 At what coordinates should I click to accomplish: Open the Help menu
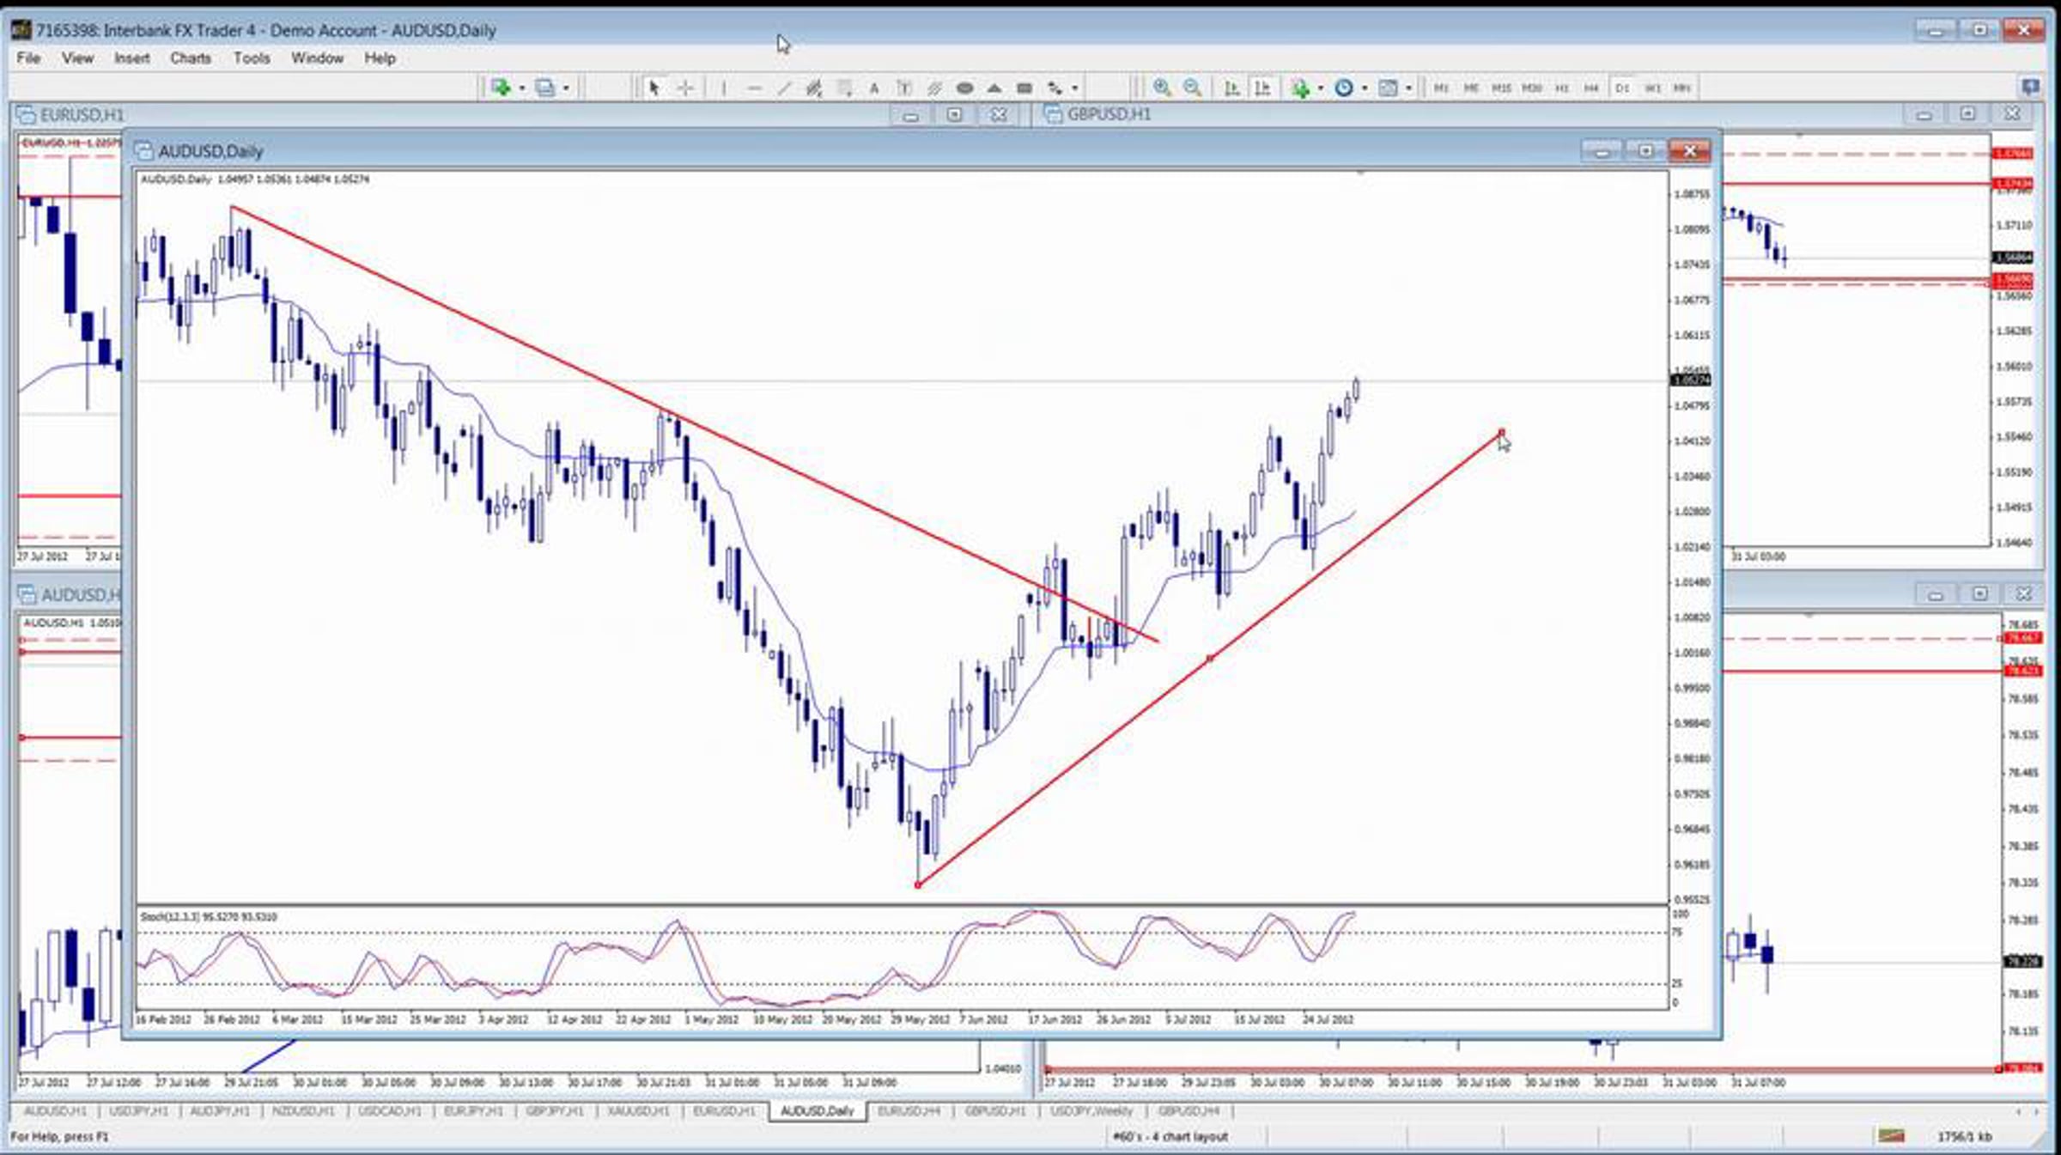(380, 58)
